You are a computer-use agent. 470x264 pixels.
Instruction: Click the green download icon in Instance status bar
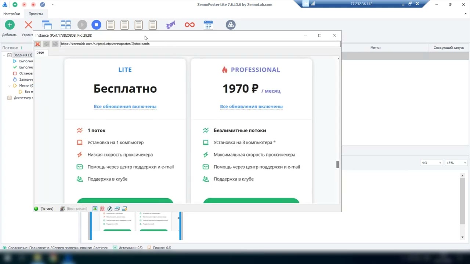tap(95, 209)
